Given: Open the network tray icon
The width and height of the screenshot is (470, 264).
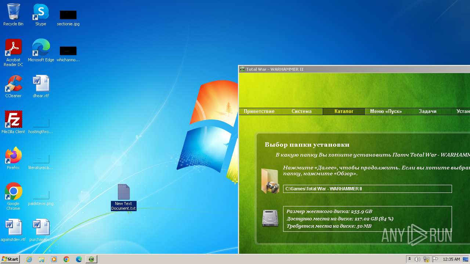Looking at the screenshot, I should coord(426,259).
